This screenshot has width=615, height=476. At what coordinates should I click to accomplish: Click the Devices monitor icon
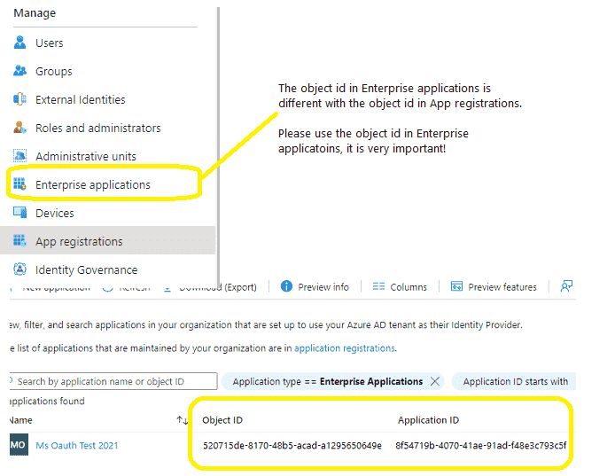(19, 213)
